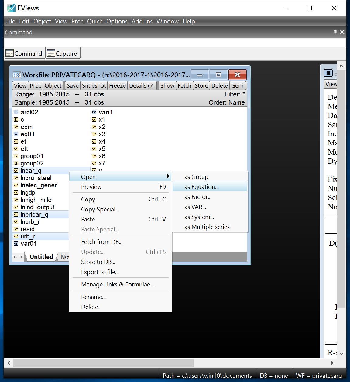Click the vari1 VAR object icon

pyautogui.click(x=94, y=112)
